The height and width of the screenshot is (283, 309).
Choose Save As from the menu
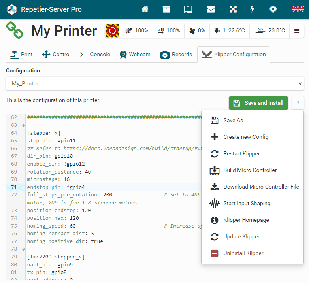252,120
